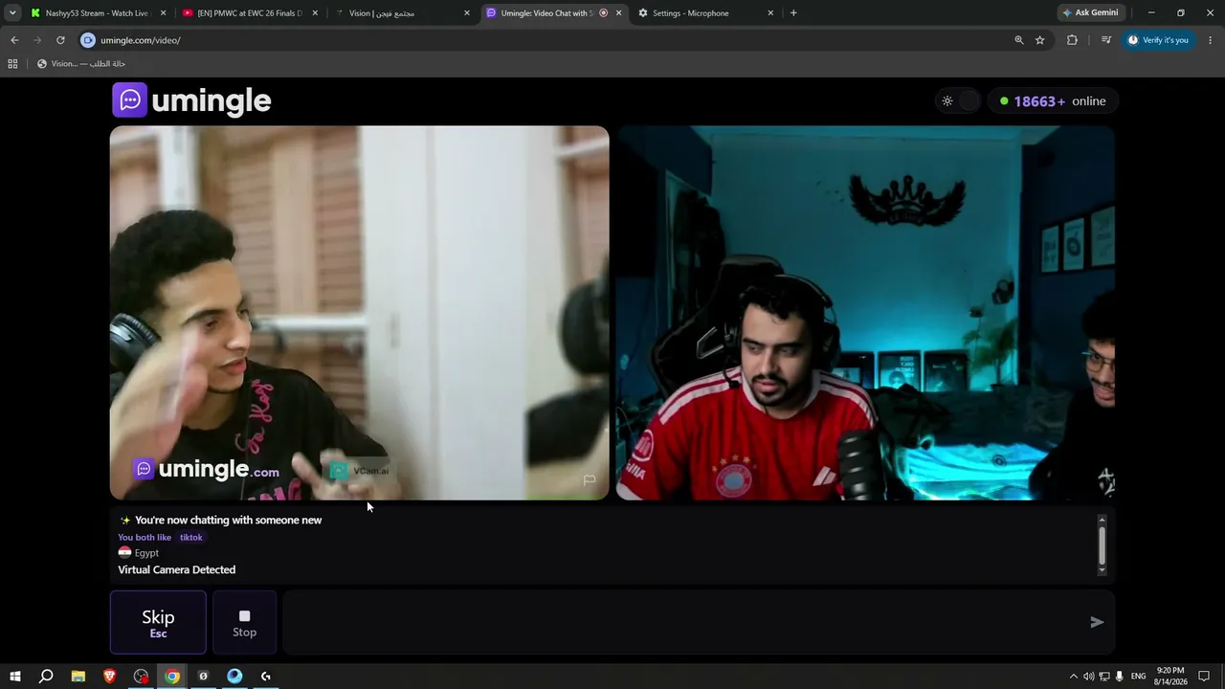Open the network icon in system tray
1225x689 pixels.
pyautogui.click(x=1104, y=677)
